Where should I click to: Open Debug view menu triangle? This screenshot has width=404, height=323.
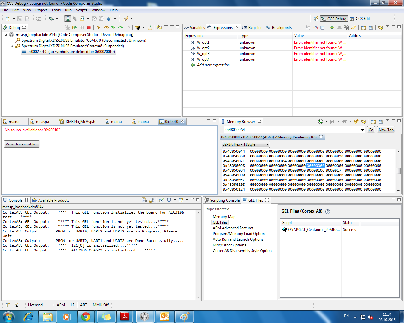click(x=166, y=26)
